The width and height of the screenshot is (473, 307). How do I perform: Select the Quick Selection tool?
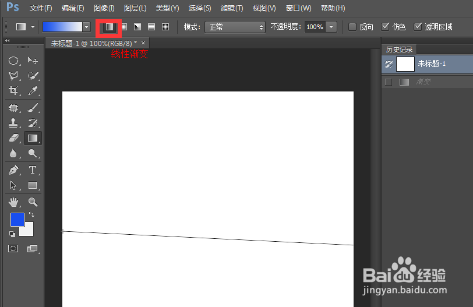(x=33, y=75)
